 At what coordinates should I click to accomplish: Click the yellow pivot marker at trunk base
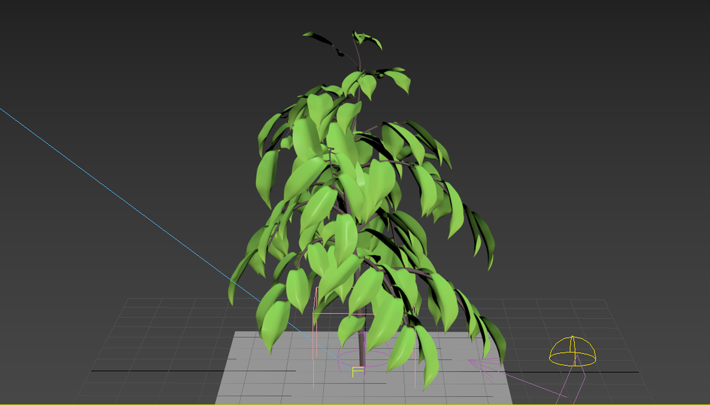[357, 371]
